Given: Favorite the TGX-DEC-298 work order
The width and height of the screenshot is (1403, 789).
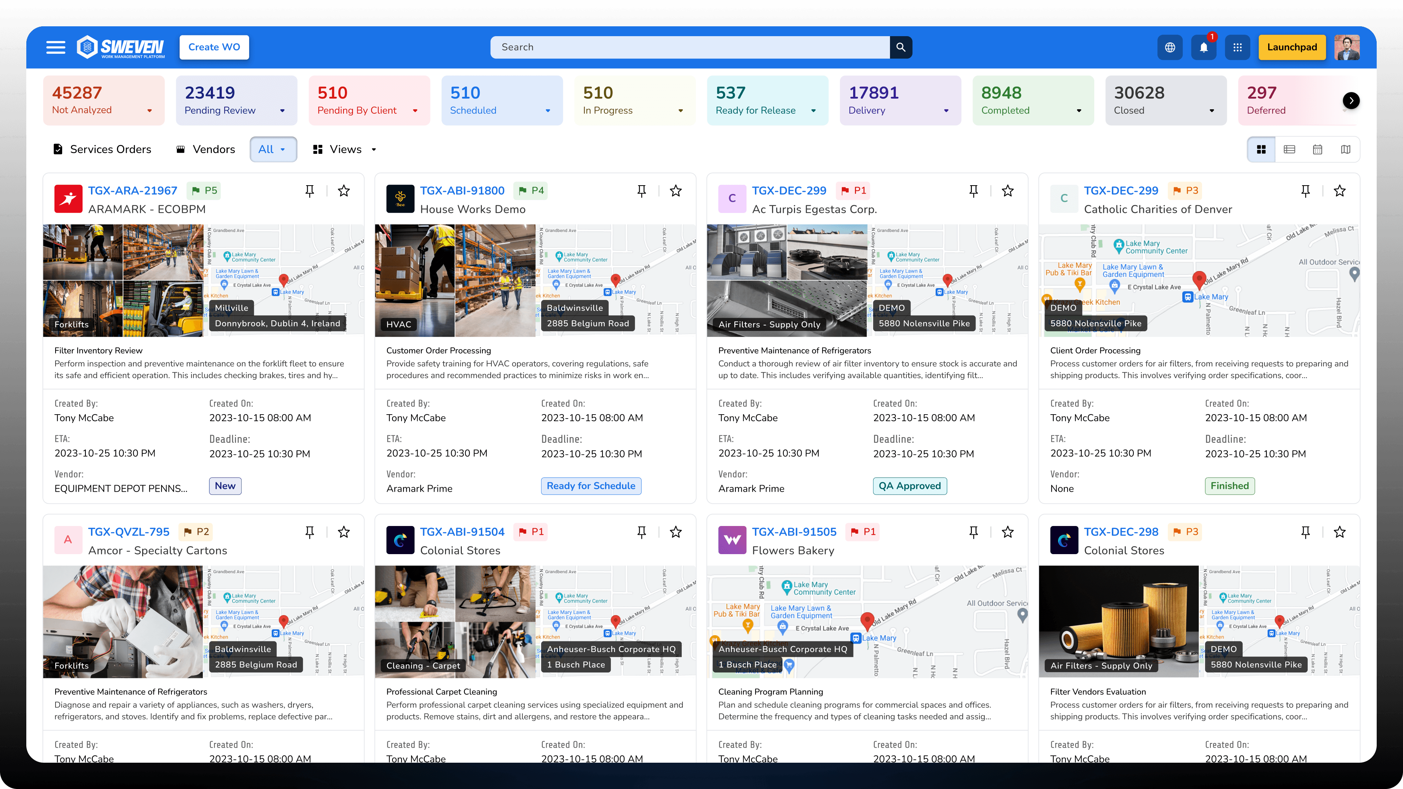Looking at the screenshot, I should pos(1339,532).
